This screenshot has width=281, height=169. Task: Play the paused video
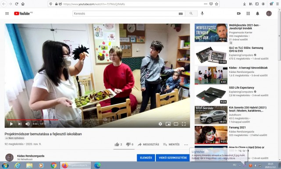(x=11, y=124)
